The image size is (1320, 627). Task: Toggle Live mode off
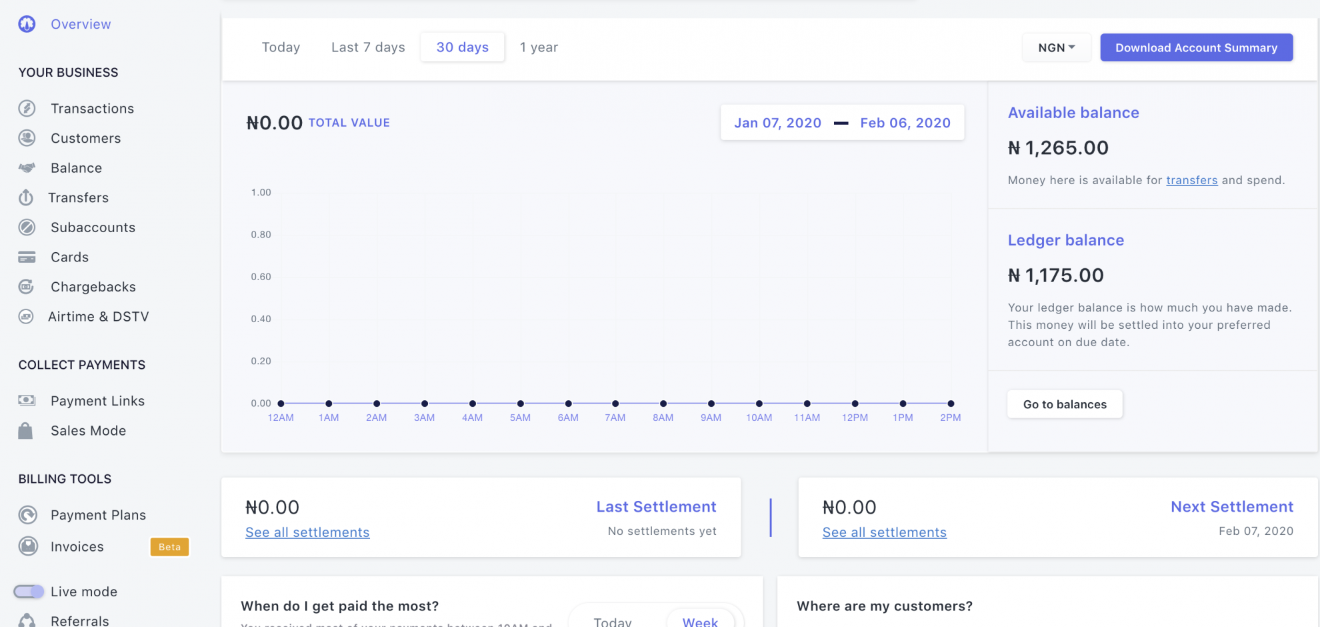point(29,591)
